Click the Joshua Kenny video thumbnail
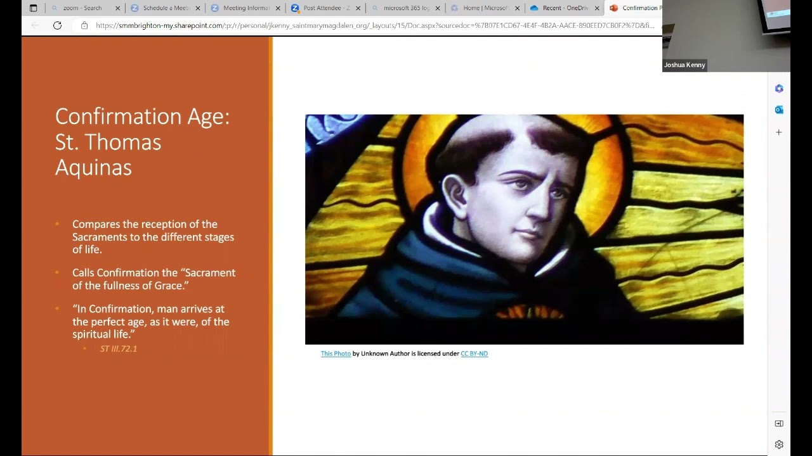Screen dimensions: 812x456 pos(726,36)
